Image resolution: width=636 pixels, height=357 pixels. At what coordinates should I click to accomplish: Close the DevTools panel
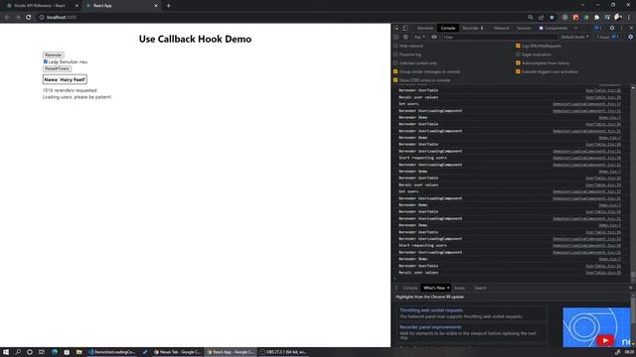631,28
